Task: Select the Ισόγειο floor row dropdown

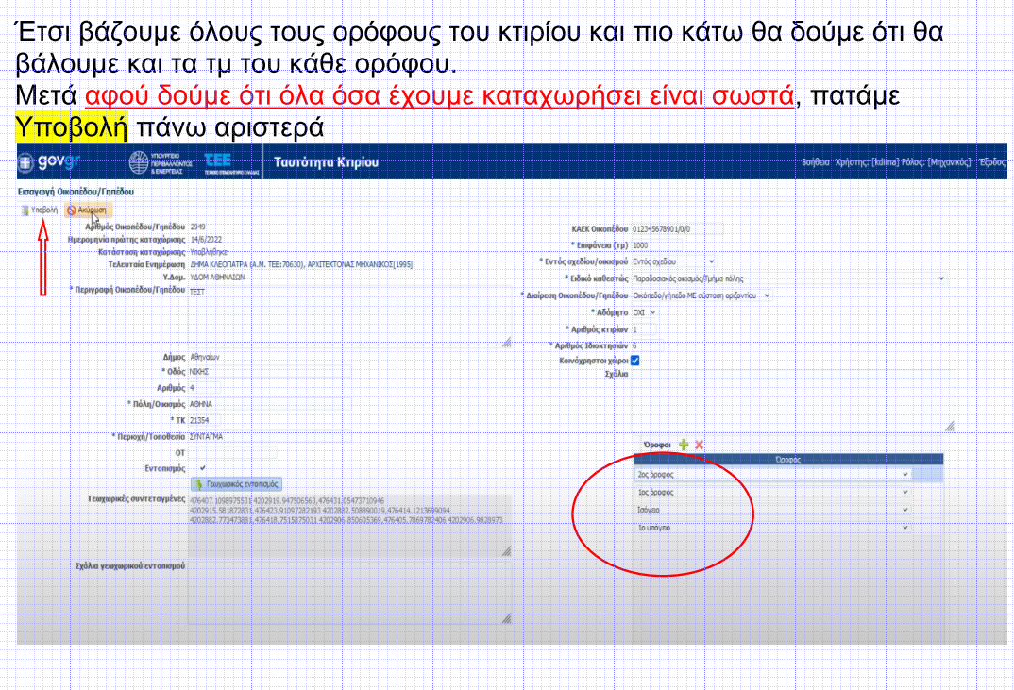Action: 773,510
